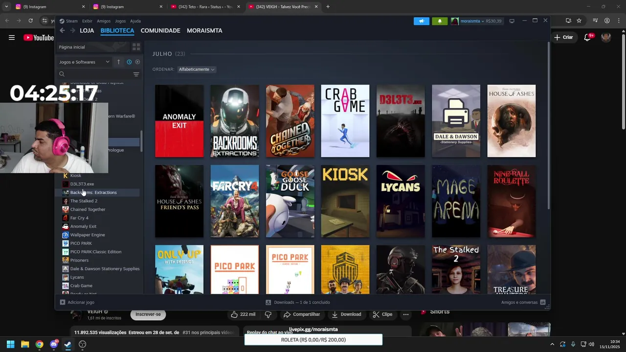Open Windows Start button on taskbar

tap(10, 344)
